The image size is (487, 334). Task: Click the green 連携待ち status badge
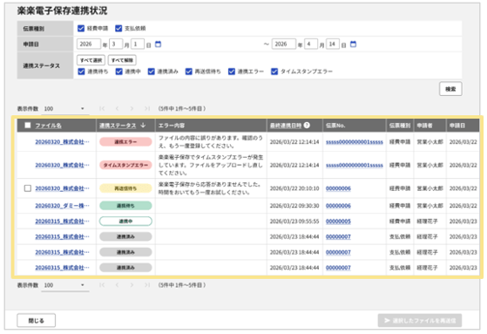pyautogui.click(x=125, y=206)
